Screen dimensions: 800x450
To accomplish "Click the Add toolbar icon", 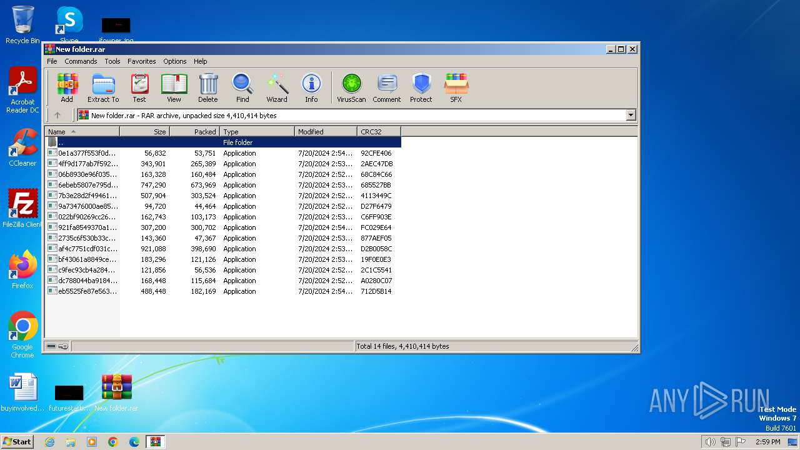I will tap(67, 87).
